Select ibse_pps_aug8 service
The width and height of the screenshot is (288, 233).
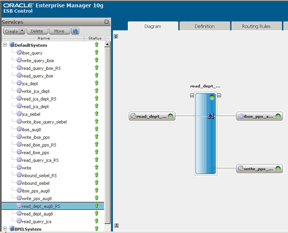pyautogui.click(x=36, y=191)
